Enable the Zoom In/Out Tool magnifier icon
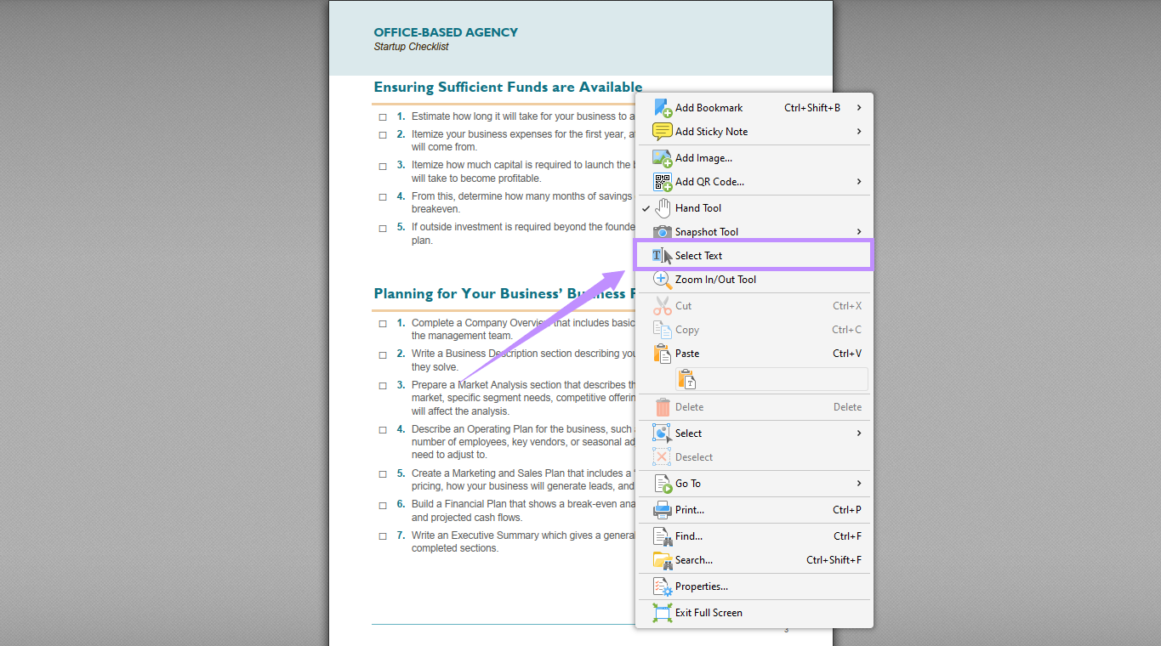 [662, 279]
